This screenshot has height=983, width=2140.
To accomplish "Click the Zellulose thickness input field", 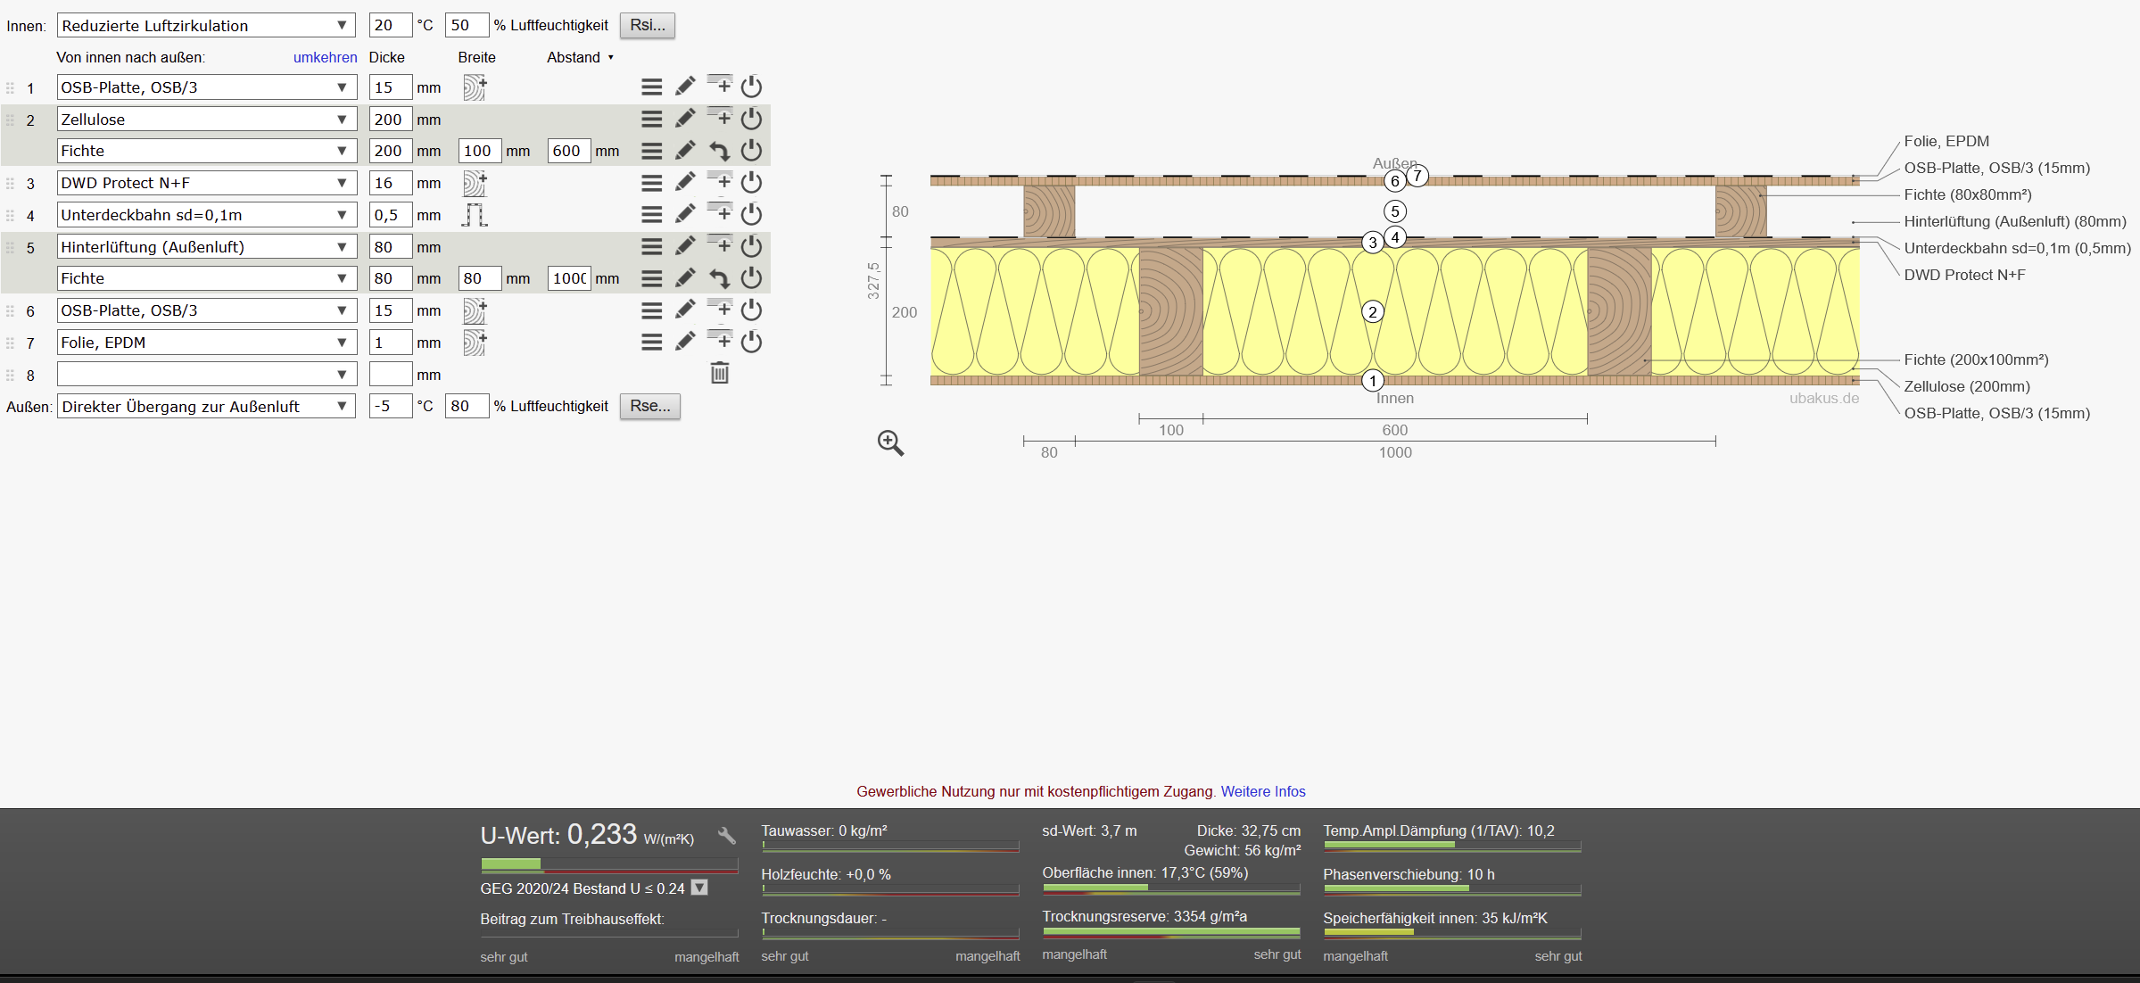I will click(x=390, y=119).
